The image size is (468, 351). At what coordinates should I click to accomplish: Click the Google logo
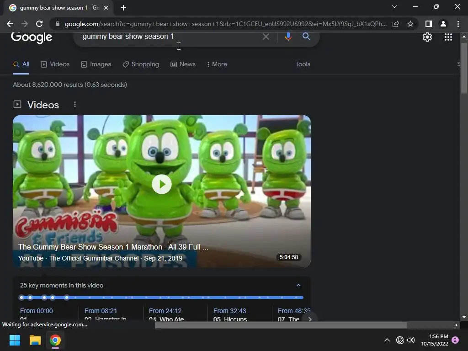coord(32,37)
